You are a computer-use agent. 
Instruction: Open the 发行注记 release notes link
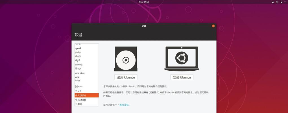(124, 105)
